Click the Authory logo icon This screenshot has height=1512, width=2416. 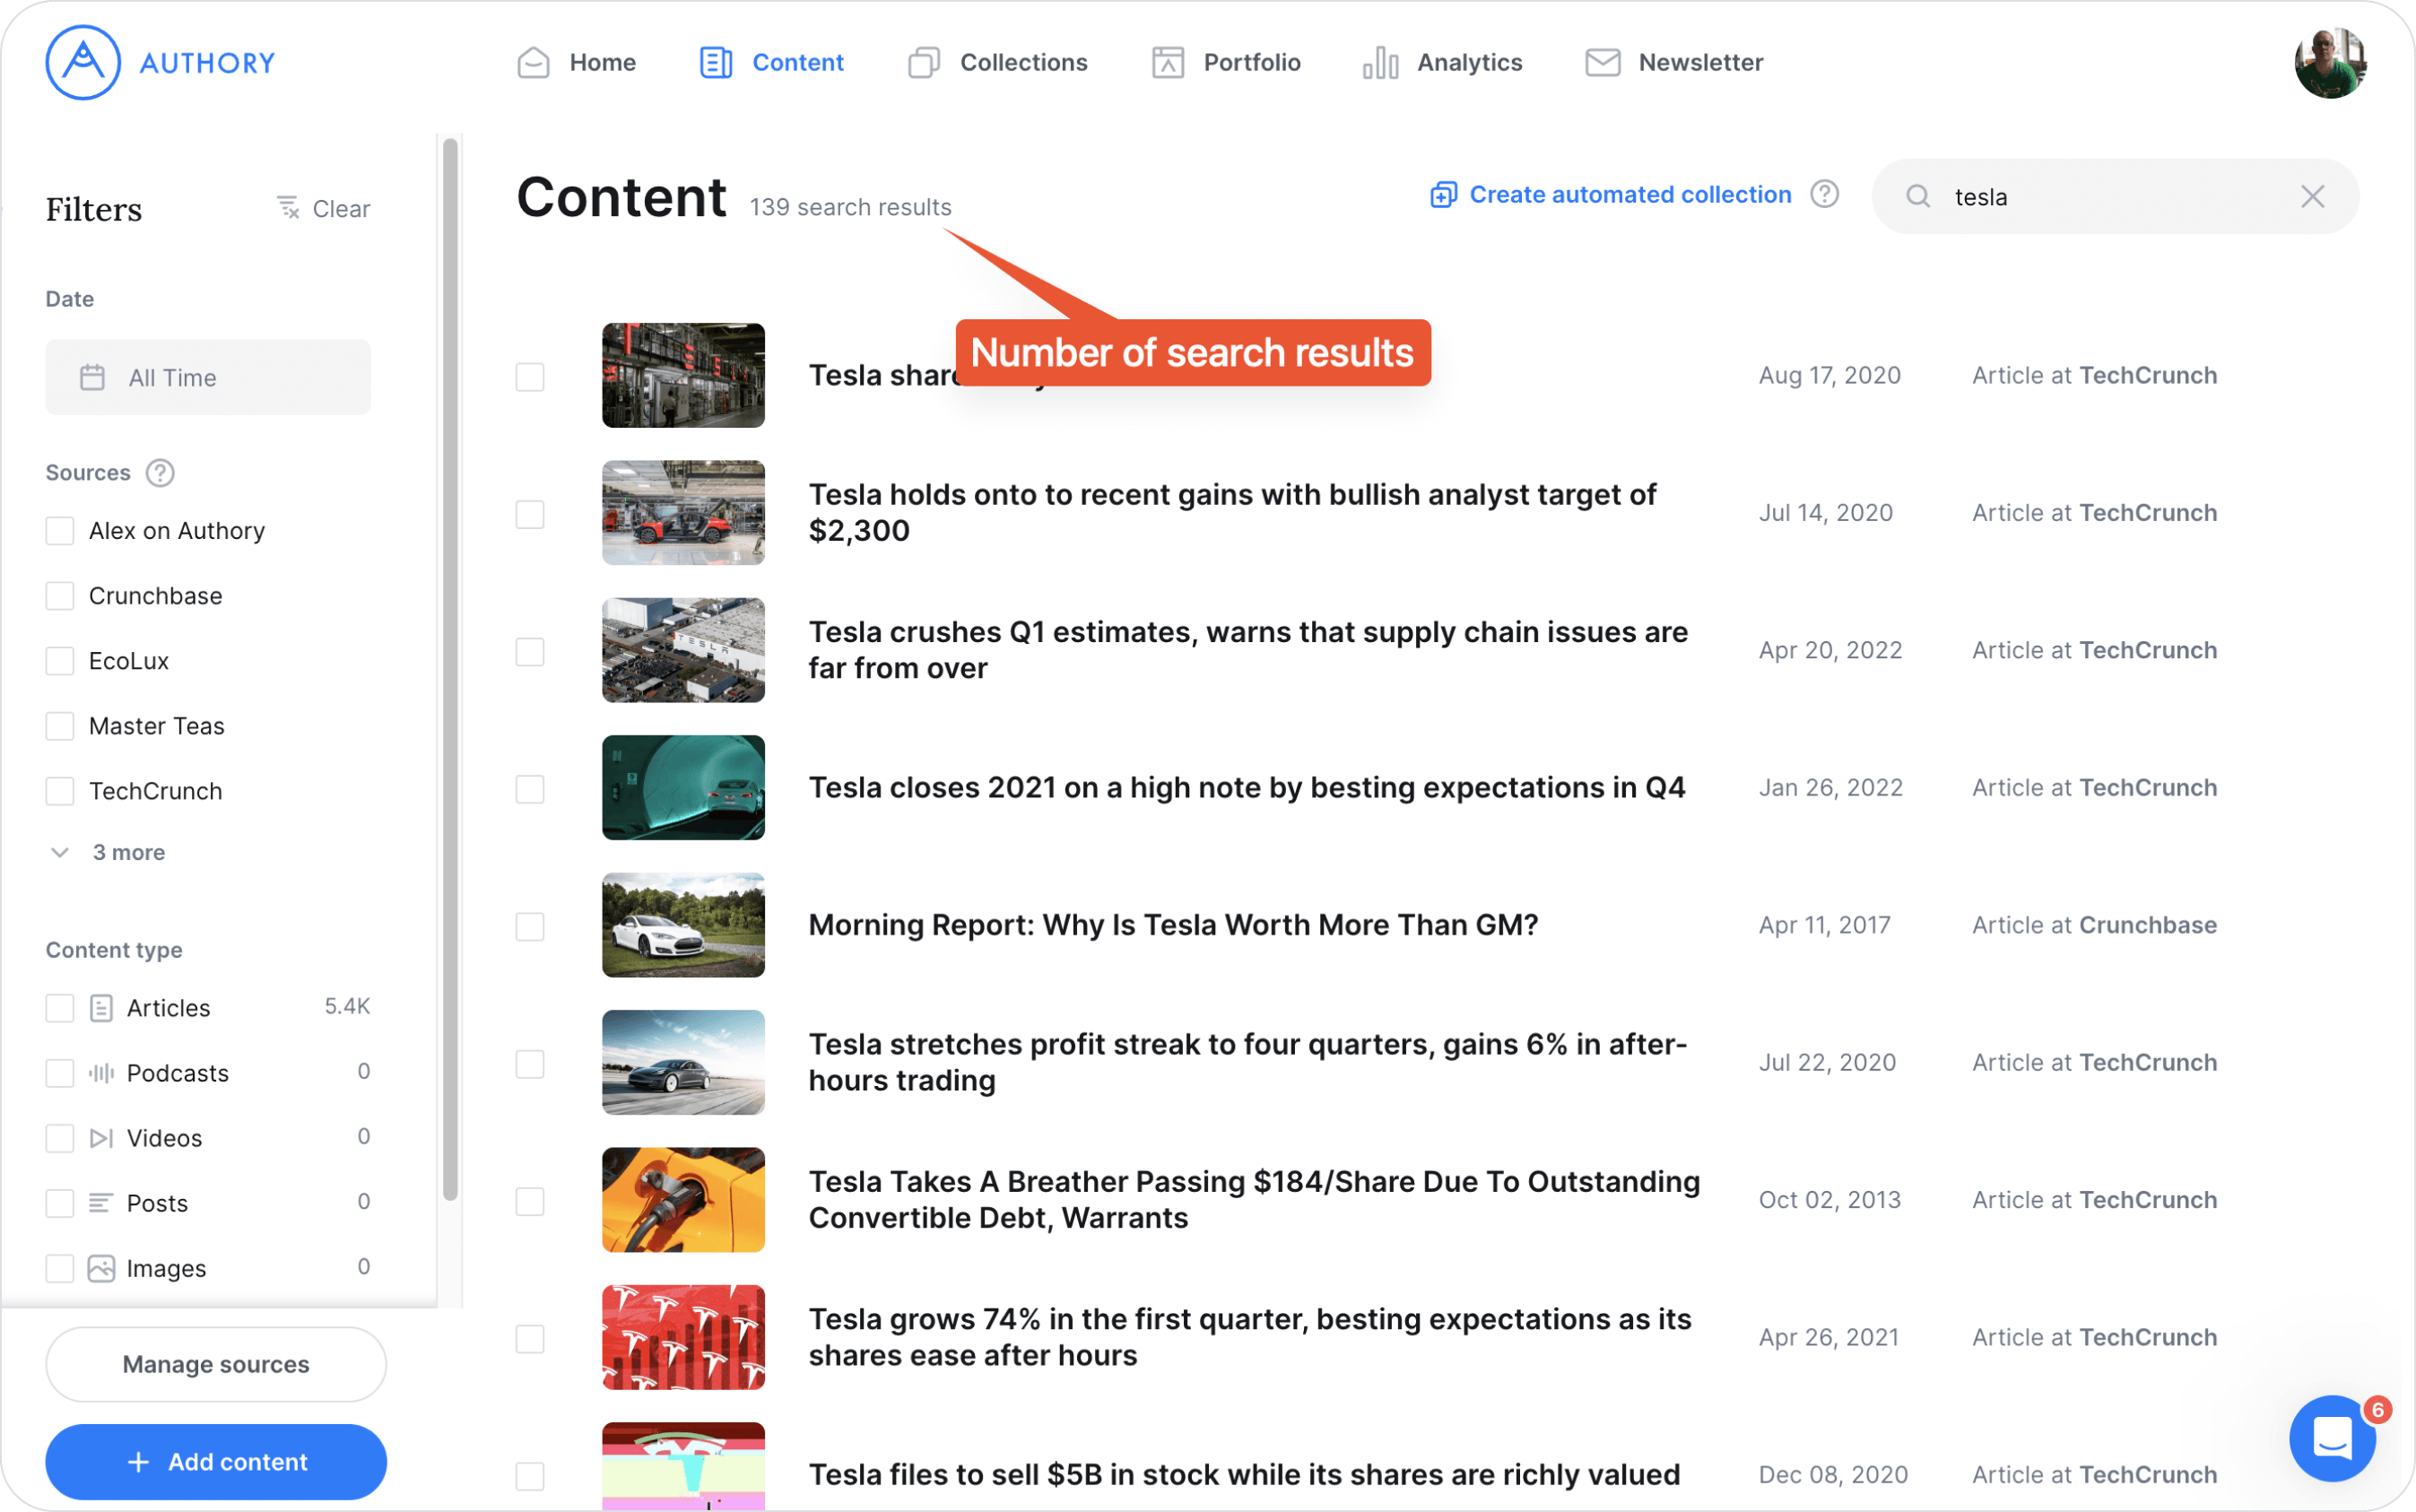83,62
